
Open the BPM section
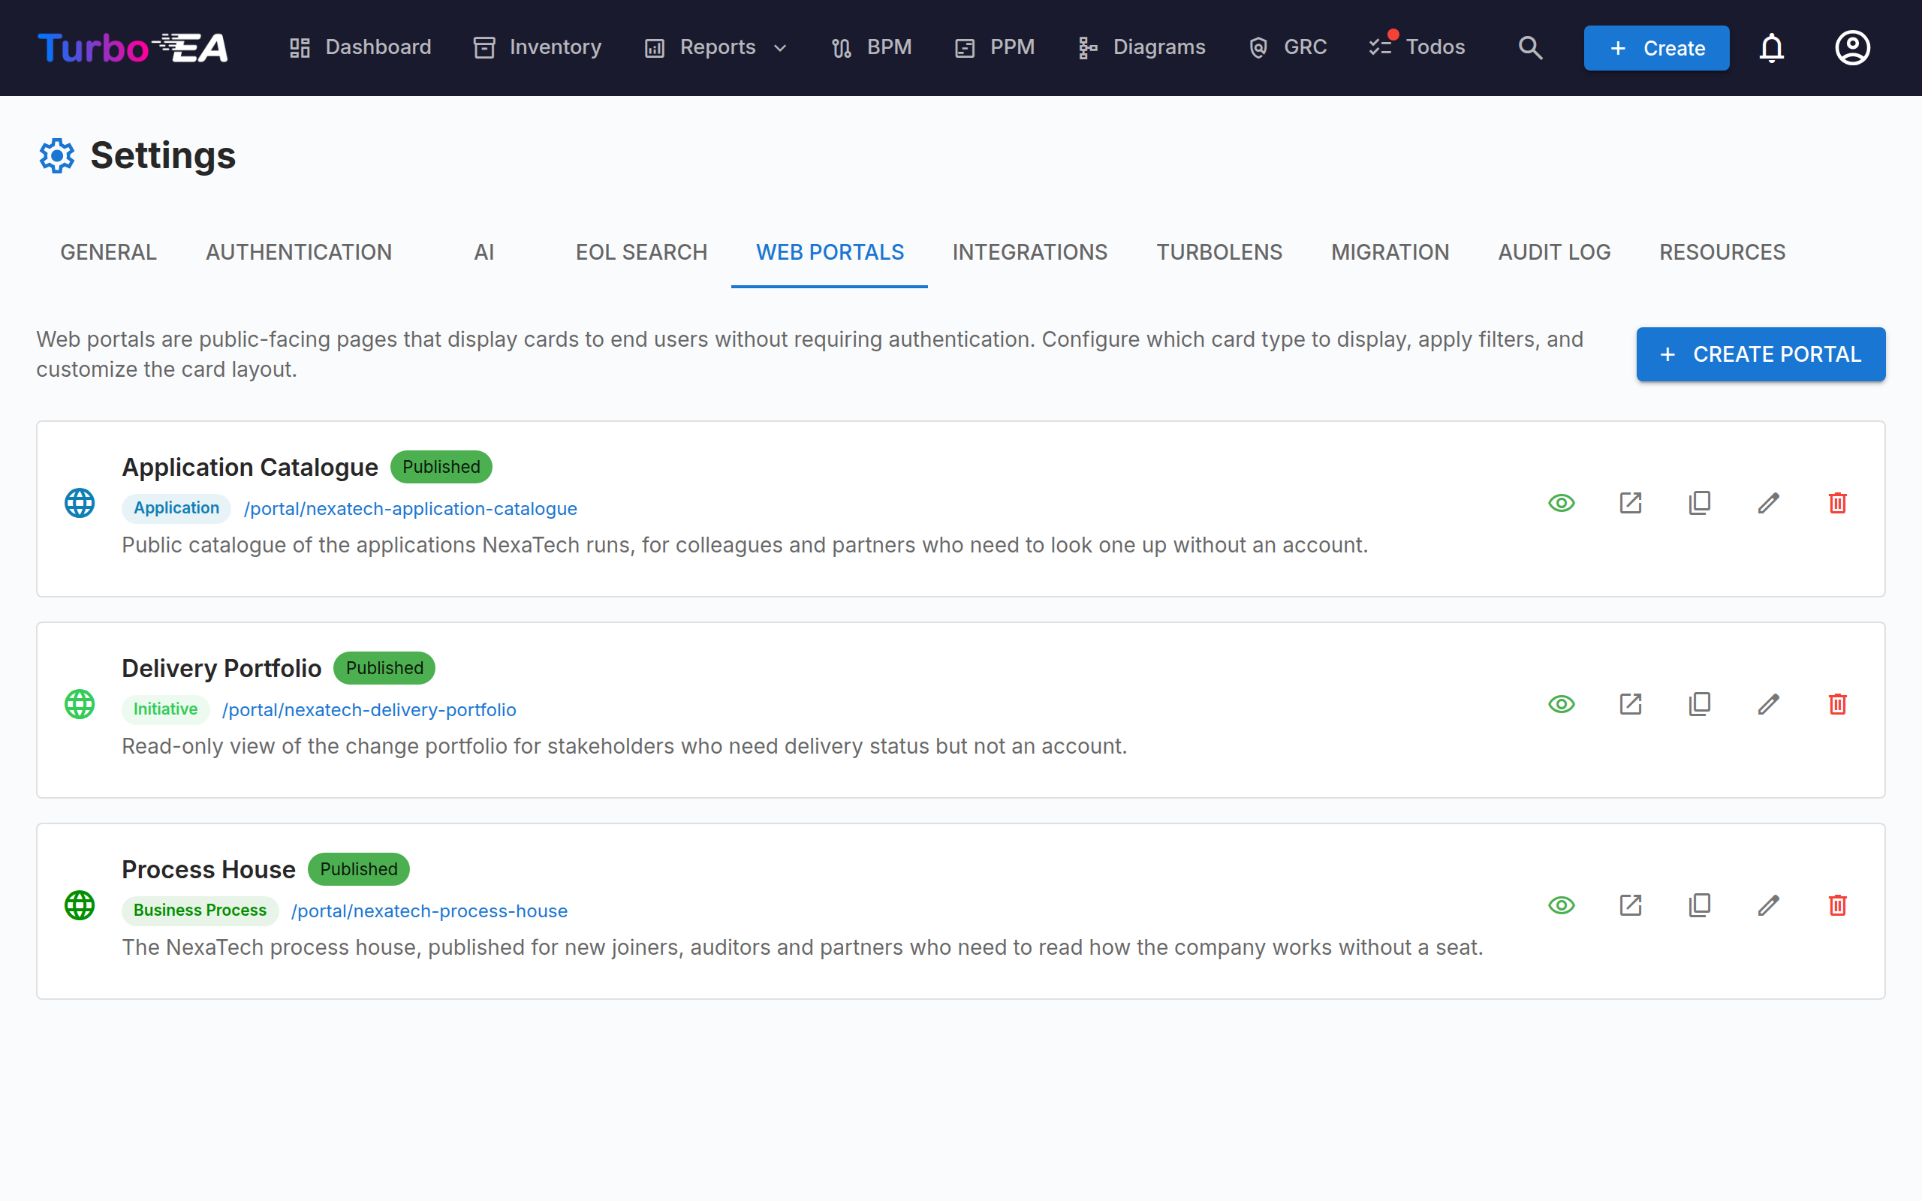click(x=871, y=47)
